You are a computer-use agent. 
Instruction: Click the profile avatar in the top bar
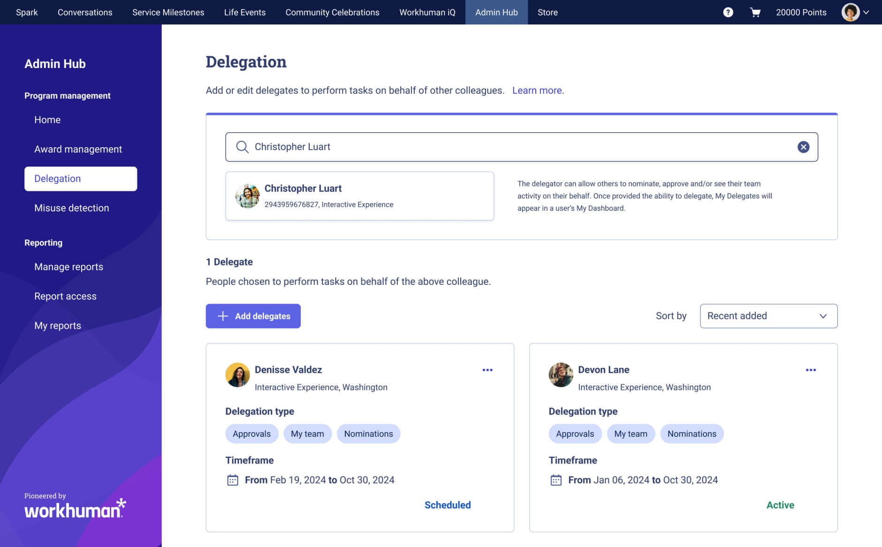pyautogui.click(x=851, y=12)
